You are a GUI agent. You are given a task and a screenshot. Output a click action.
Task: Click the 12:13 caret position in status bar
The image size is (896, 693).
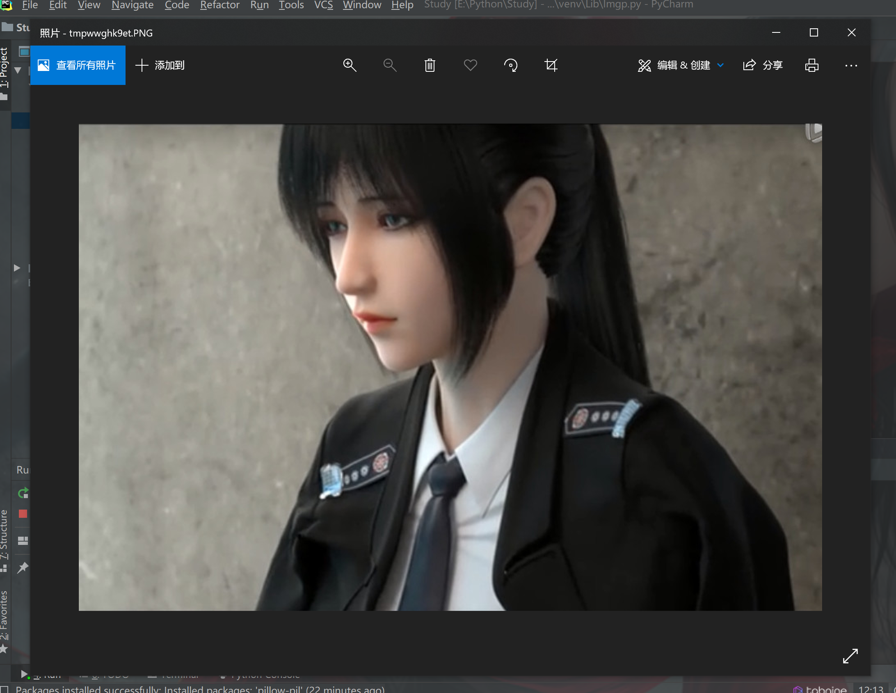pos(871,689)
